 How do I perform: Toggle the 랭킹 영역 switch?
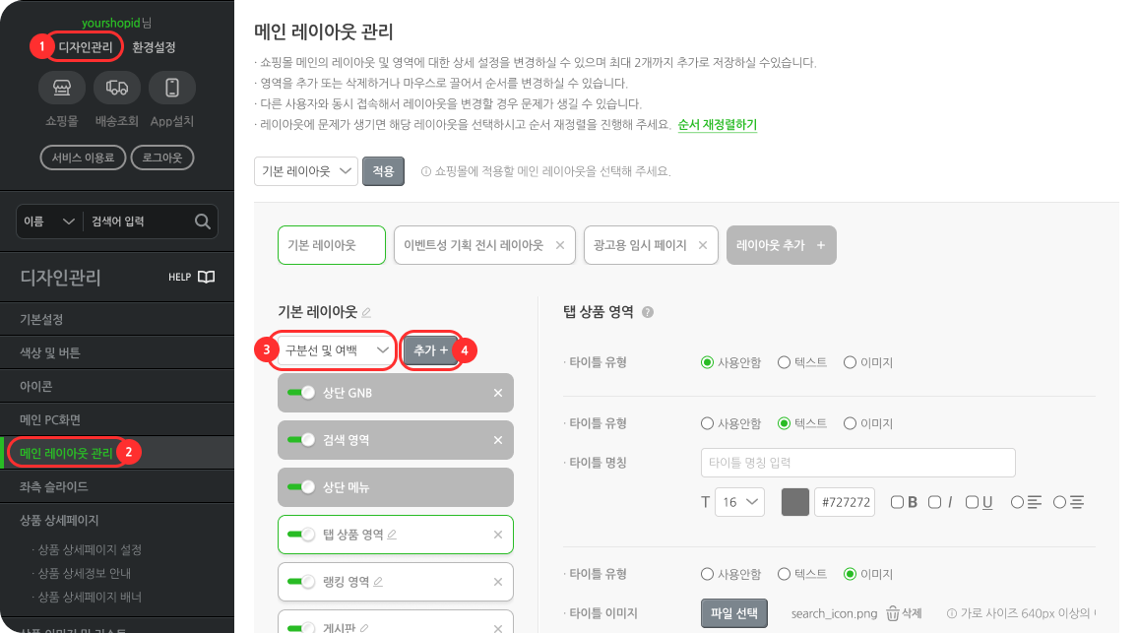click(x=300, y=582)
